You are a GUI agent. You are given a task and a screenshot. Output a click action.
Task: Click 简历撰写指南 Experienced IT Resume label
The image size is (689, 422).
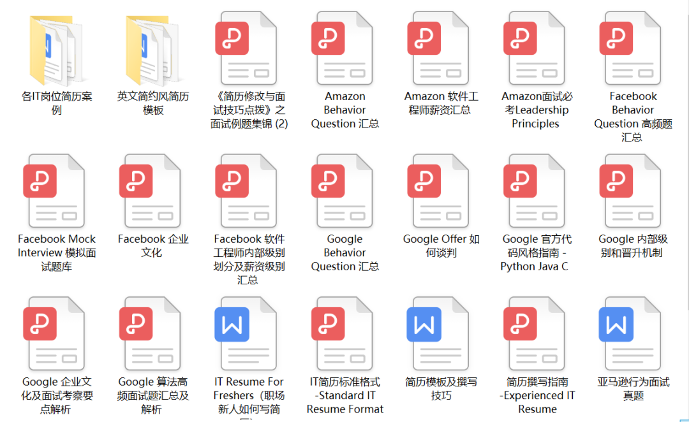(x=537, y=395)
